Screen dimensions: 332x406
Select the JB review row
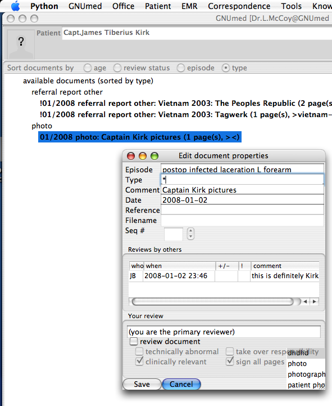coord(224,276)
